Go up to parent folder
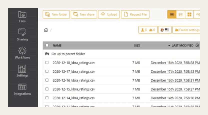The width and height of the screenshot is (208, 115). point(68,54)
